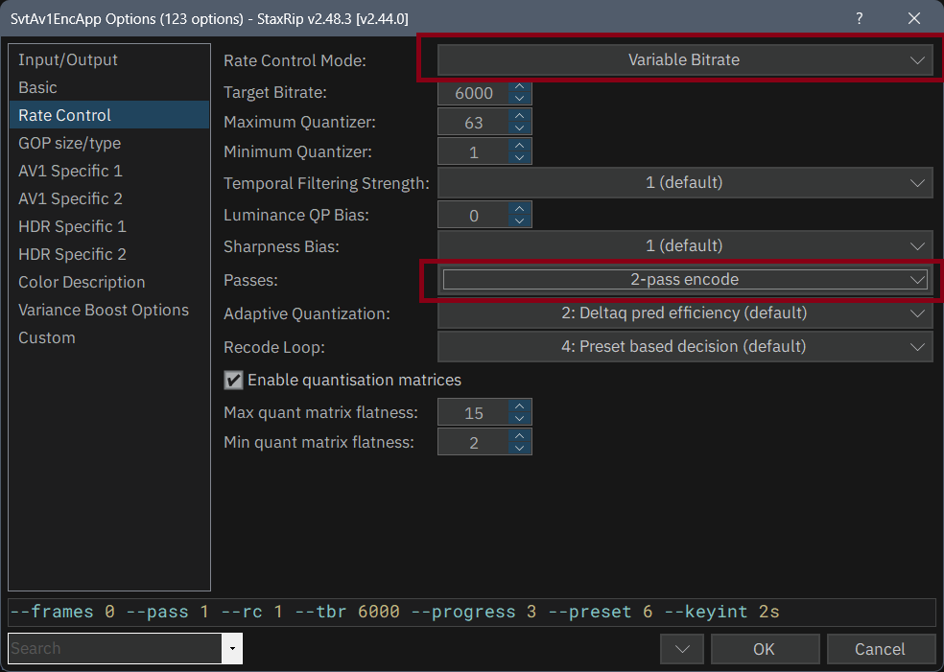
Task: Close the SvtAv1EncApp Options dialog
Action: pyautogui.click(x=914, y=18)
